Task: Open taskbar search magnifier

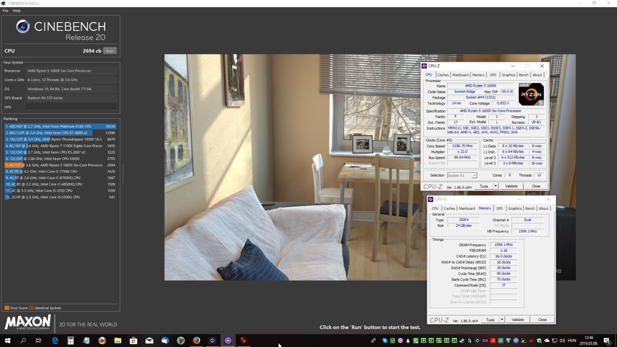Action: [x=23, y=341]
